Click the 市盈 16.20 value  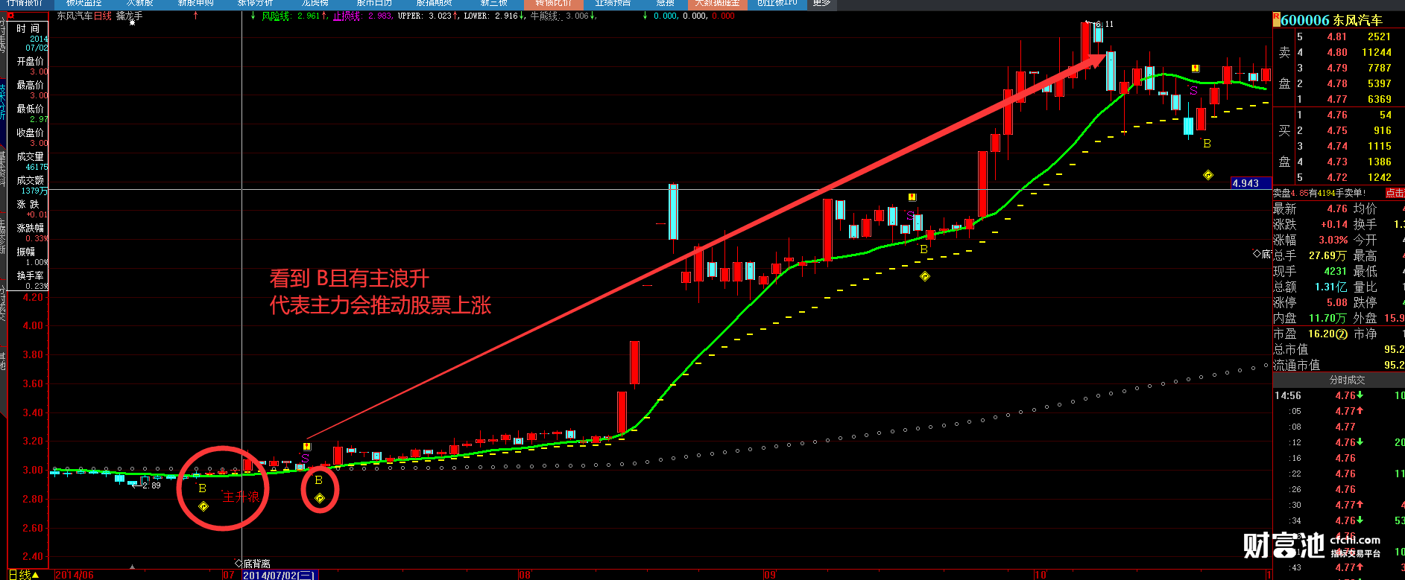pos(1327,334)
